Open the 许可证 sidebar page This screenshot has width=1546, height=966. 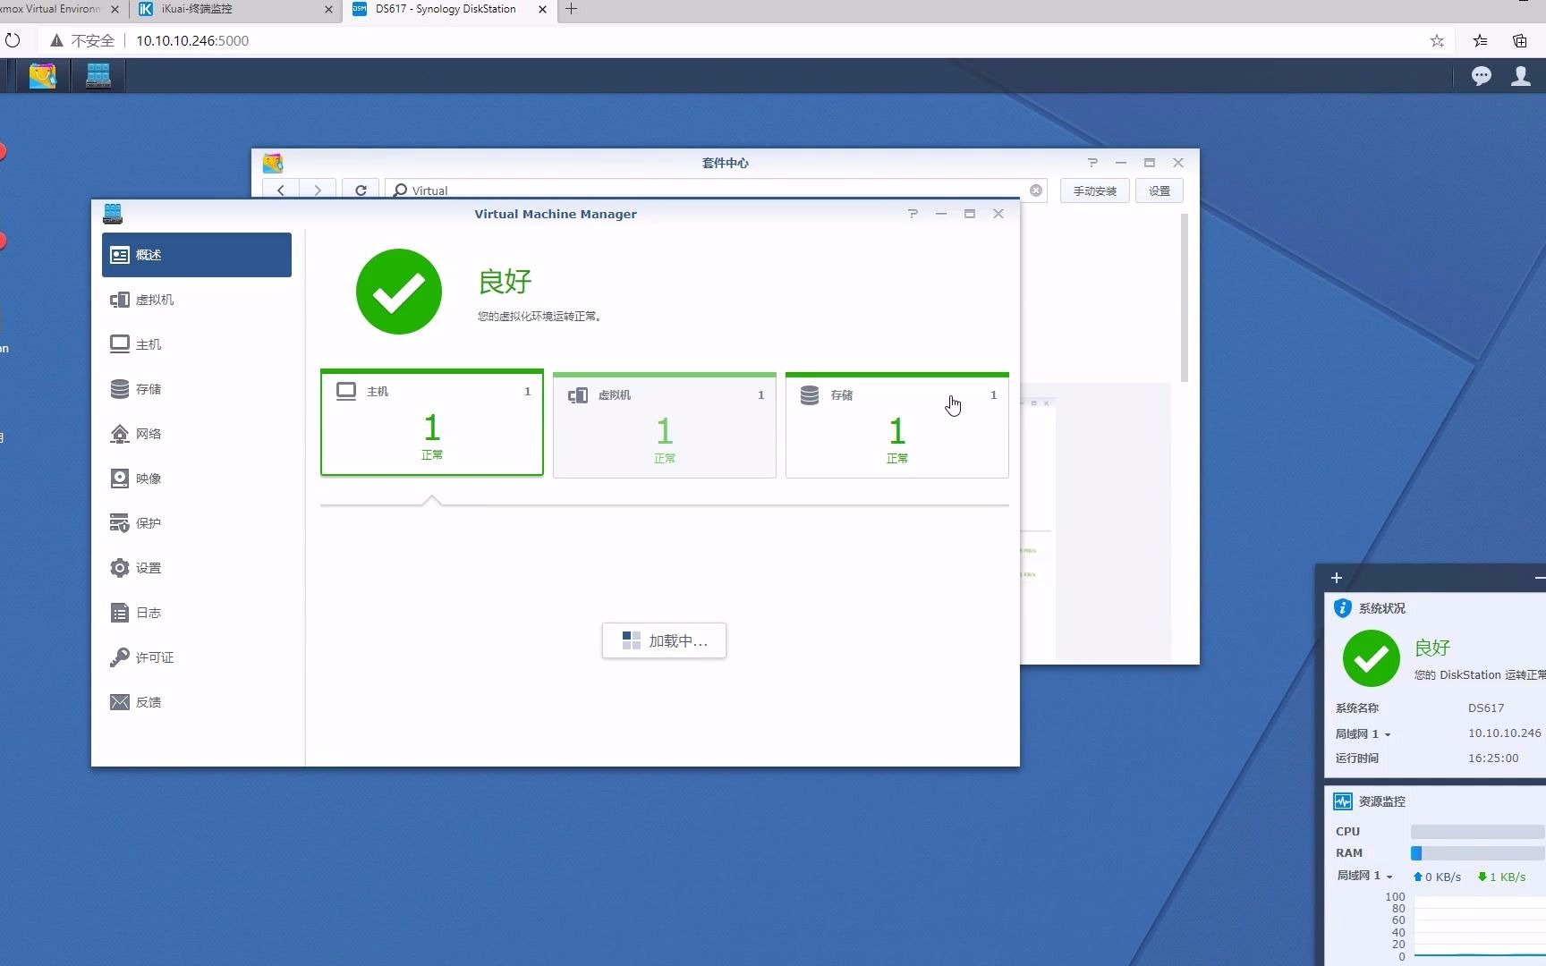(197, 657)
